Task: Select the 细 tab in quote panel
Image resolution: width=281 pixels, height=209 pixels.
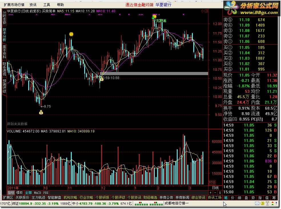Action: coord(239,198)
